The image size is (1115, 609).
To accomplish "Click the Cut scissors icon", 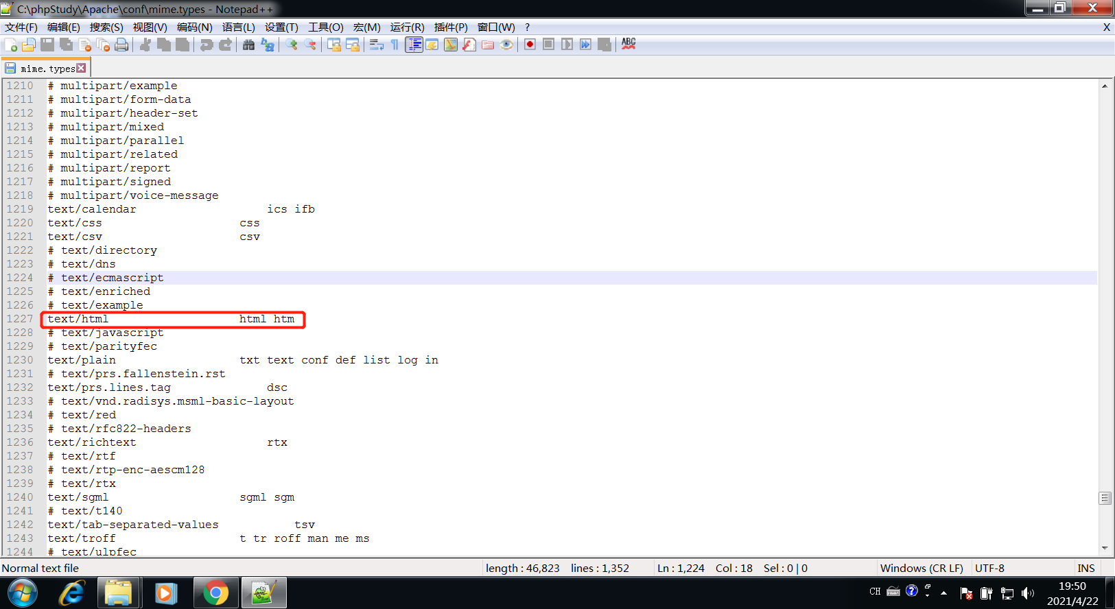I will click(x=145, y=45).
